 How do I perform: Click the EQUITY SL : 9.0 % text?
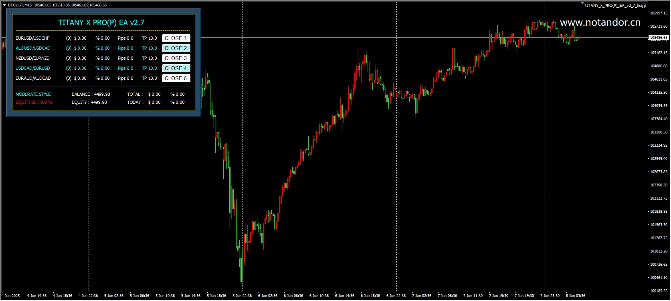[x=34, y=102]
